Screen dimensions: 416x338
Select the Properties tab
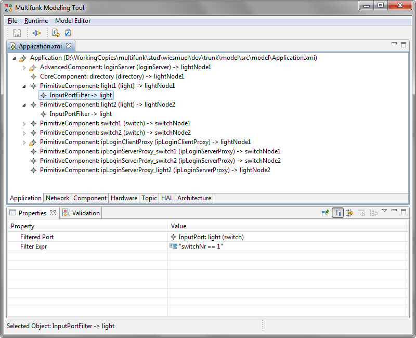32,213
